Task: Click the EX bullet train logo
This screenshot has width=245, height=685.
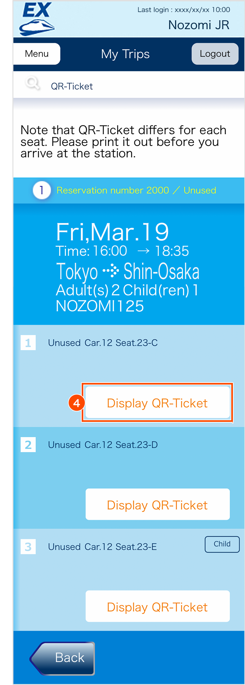Action: point(37,19)
